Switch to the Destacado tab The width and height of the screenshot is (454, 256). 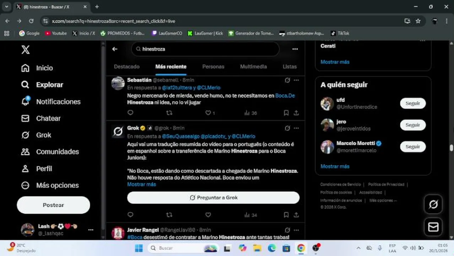click(x=126, y=66)
